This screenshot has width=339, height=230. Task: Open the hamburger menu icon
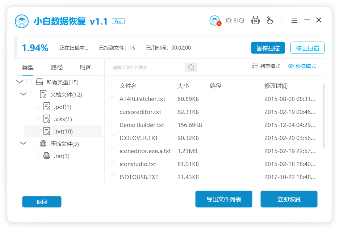[x=294, y=20]
